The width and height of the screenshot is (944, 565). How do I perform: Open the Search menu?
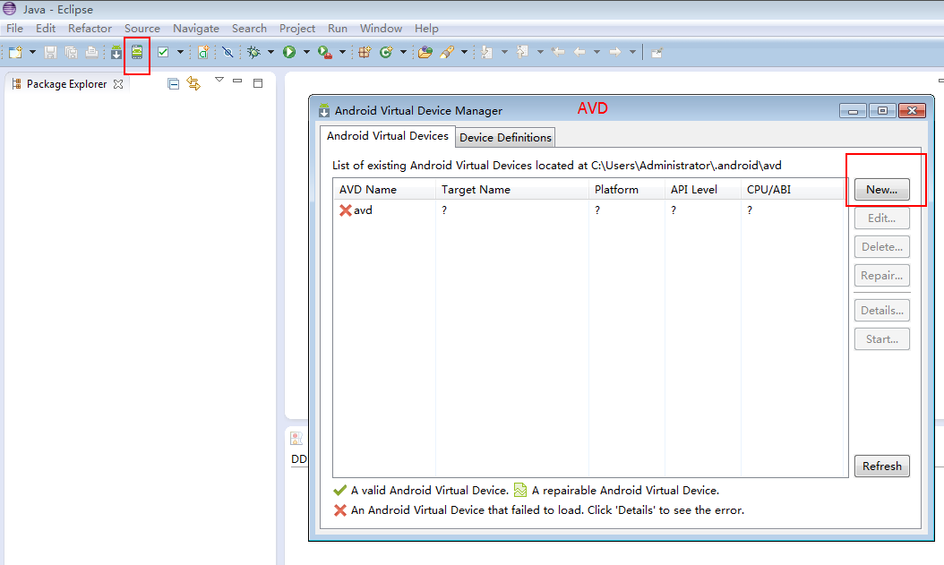(x=249, y=29)
